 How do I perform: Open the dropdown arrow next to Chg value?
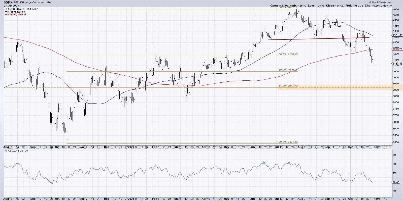tap(391, 6)
